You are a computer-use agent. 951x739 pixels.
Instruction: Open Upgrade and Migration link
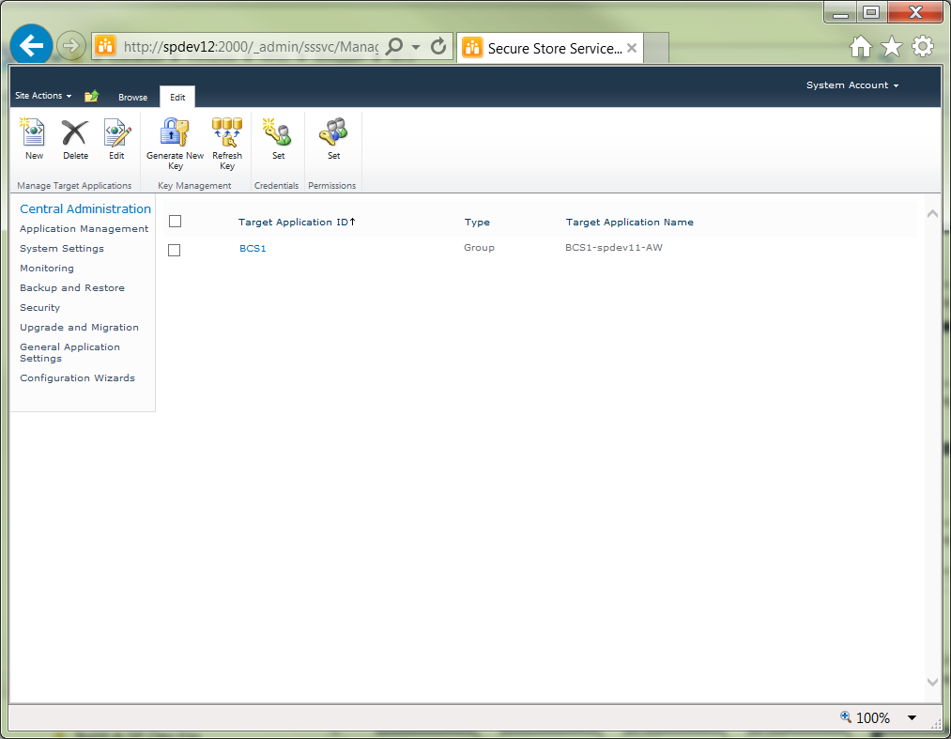coord(79,327)
